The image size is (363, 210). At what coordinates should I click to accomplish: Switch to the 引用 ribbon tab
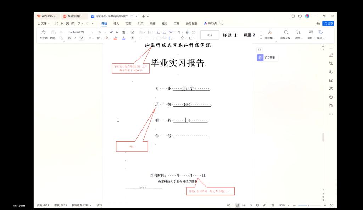140,23
